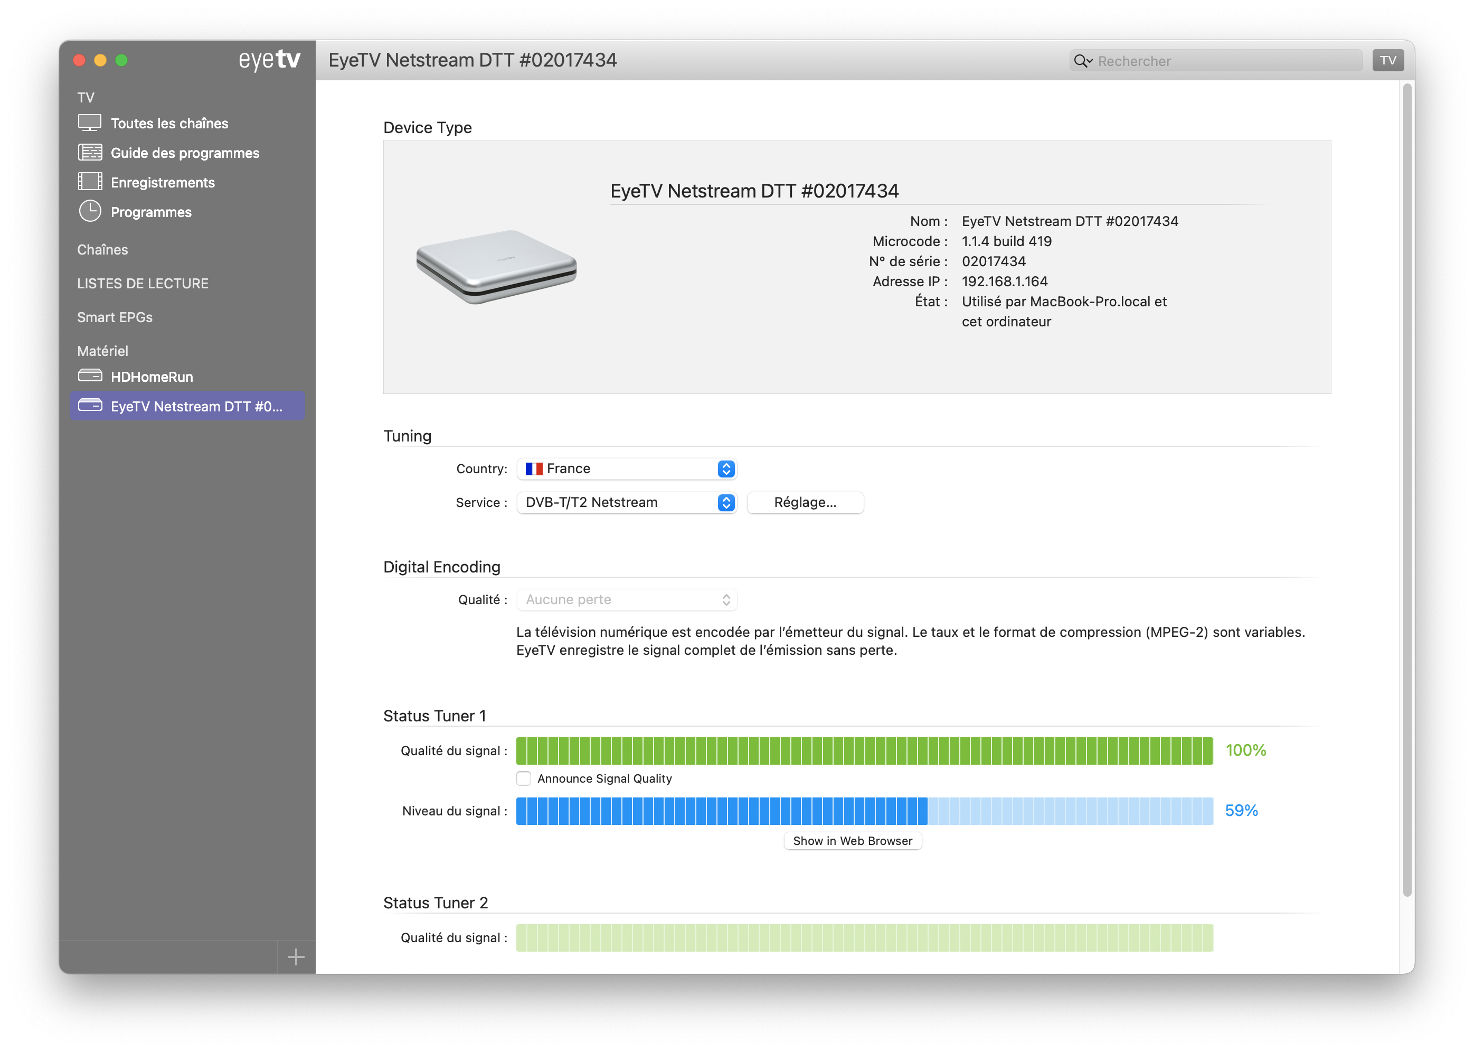Open Programmes in the sidebar

click(151, 212)
